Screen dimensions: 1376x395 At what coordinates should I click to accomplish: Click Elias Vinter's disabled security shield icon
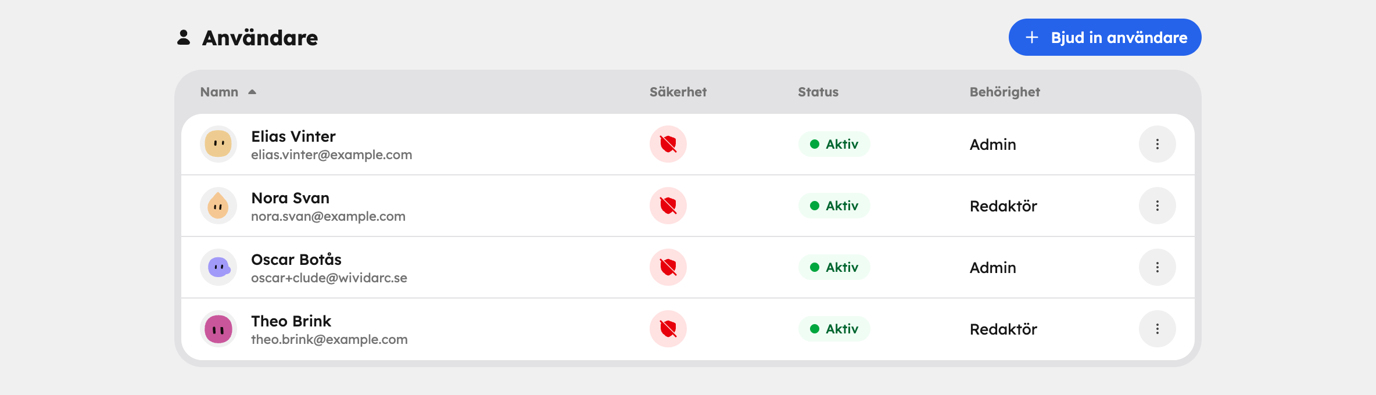coord(668,144)
